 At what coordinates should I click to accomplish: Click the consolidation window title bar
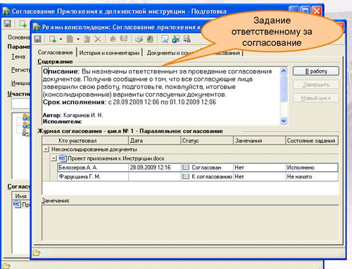[121, 27]
